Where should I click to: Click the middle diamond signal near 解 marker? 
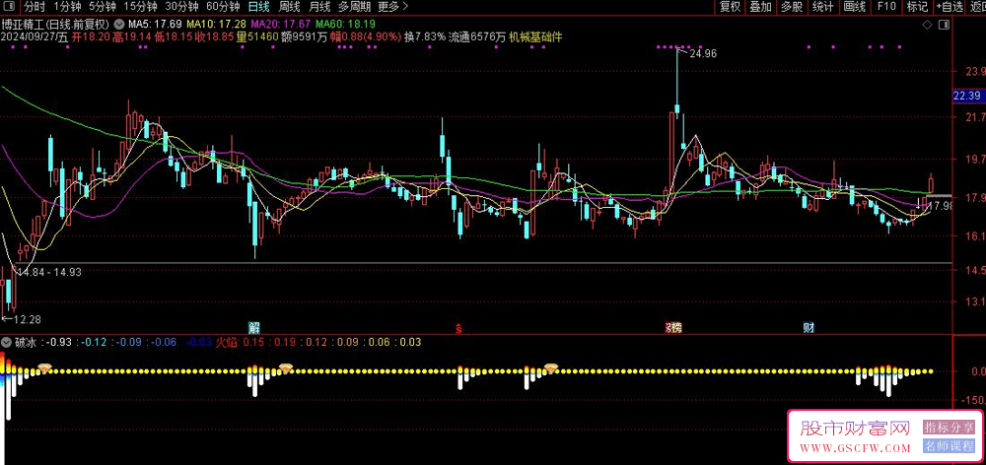(286, 367)
